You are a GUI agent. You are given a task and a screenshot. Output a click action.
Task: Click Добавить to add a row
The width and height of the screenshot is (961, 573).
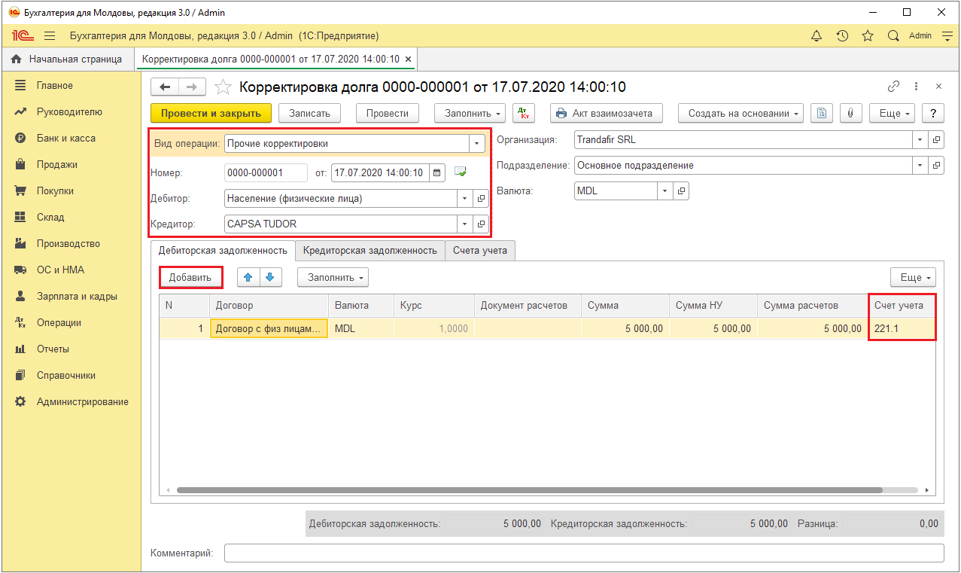190,277
